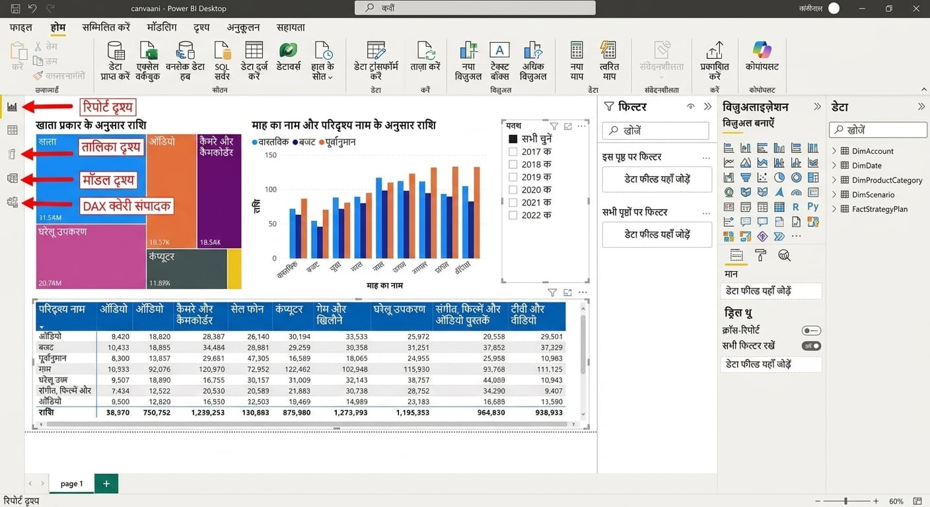The image size is (930, 507).
Task: Check the 2018 slicer checkbox
Action: point(513,164)
